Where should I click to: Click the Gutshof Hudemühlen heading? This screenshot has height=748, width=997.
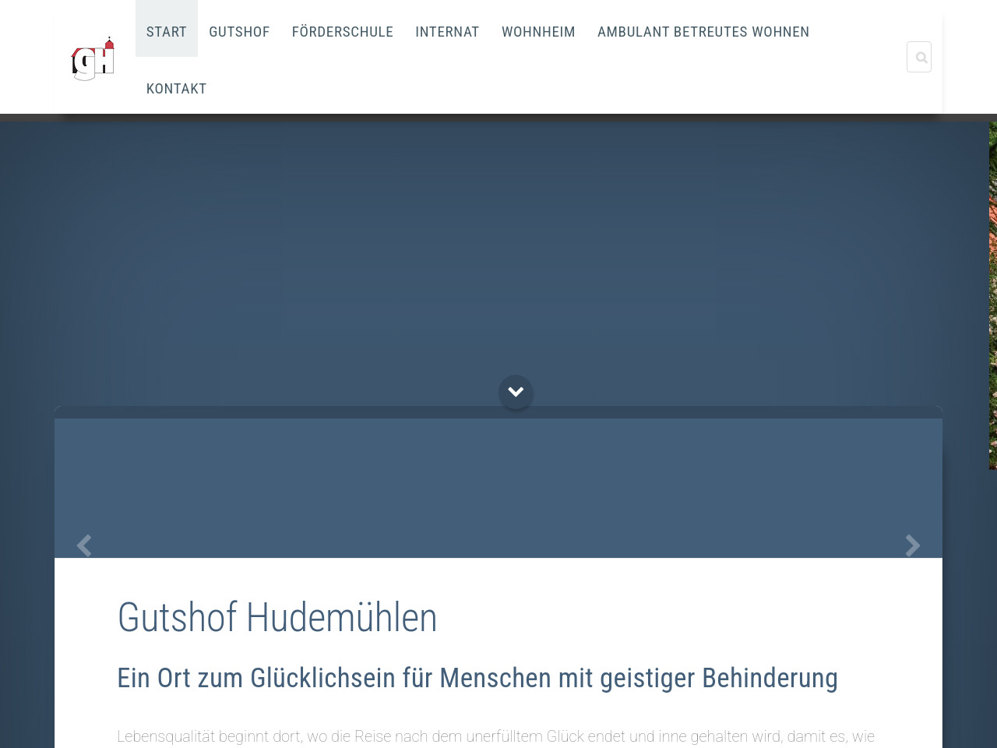tap(277, 618)
